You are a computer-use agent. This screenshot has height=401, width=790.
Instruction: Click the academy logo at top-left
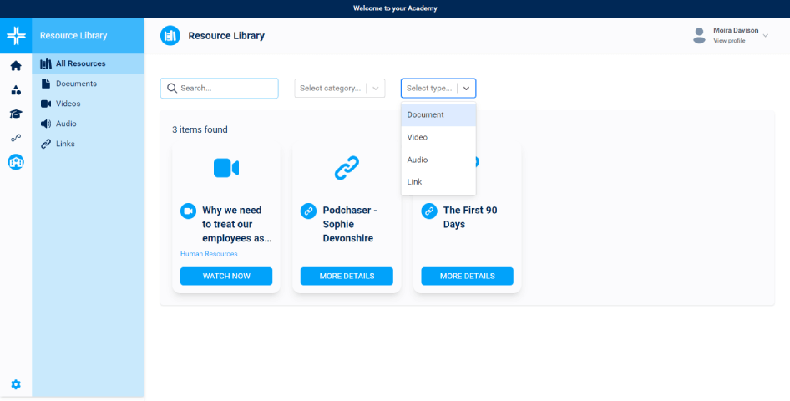[x=16, y=36]
